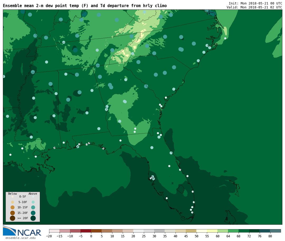Select the Valid: Mon 2018-05-21 02 UTC text

tap(254, 7)
